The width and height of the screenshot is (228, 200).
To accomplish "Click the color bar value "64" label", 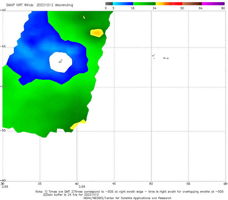I will [x=201, y=8].
